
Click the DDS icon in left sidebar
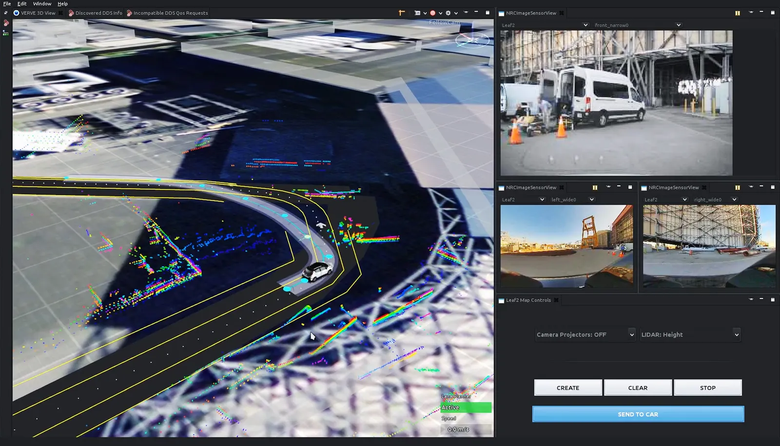tap(6, 23)
